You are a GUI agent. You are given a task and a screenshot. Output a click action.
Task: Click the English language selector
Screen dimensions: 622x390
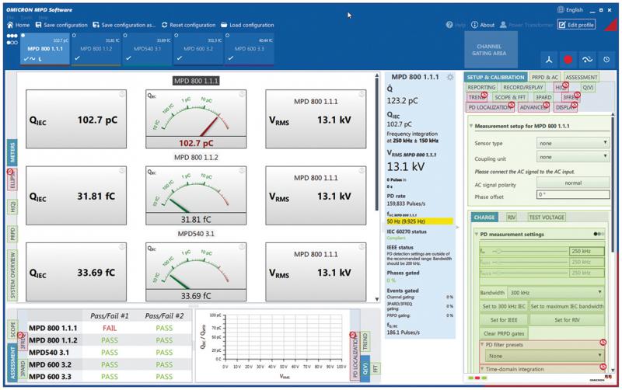(570, 9)
